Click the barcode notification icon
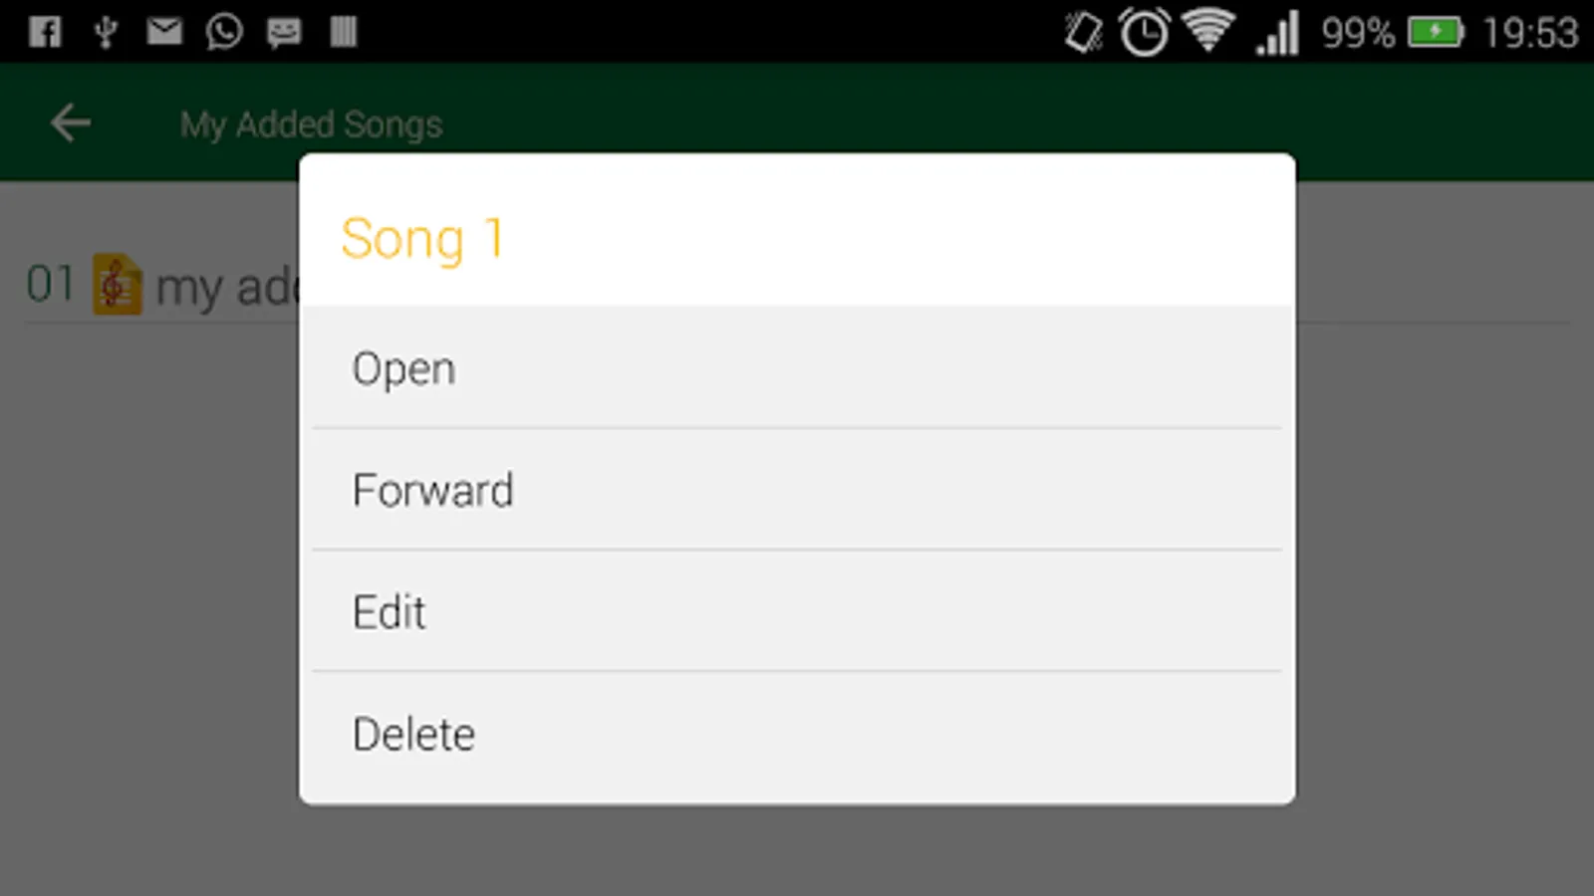The image size is (1594, 896). point(343,32)
